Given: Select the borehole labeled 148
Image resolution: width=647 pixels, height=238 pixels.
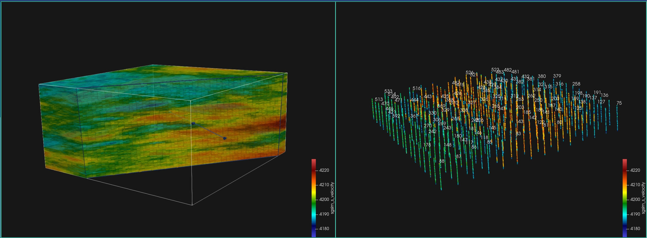Looking at the screenshot, I should (448, 145).
